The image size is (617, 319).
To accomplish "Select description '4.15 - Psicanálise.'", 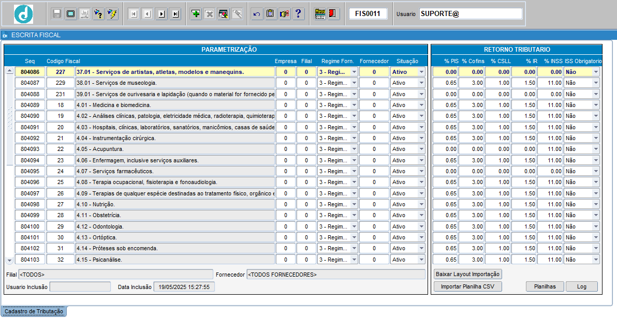I will tap(175, 260).
